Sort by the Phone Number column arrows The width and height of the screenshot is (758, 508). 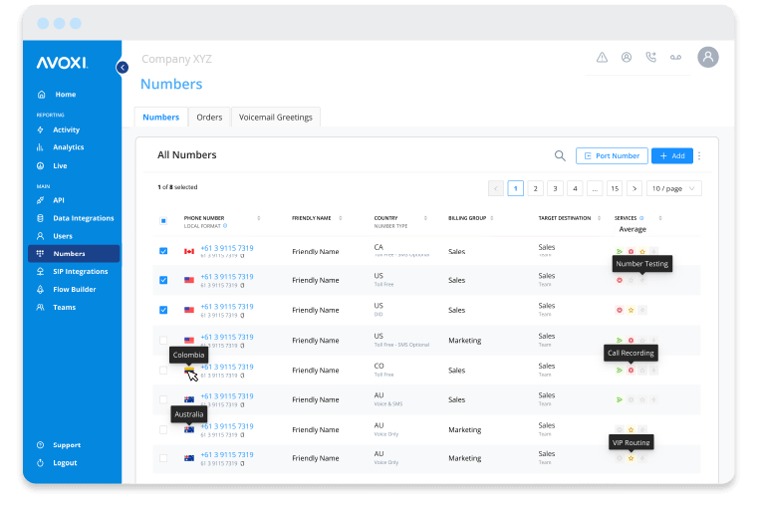tap(259, 218)
